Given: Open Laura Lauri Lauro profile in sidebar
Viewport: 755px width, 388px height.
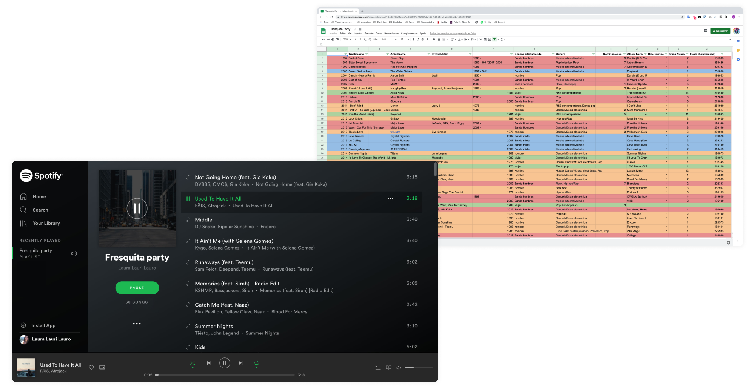Looking at the screenshot, I should click(x=45, y=339).
